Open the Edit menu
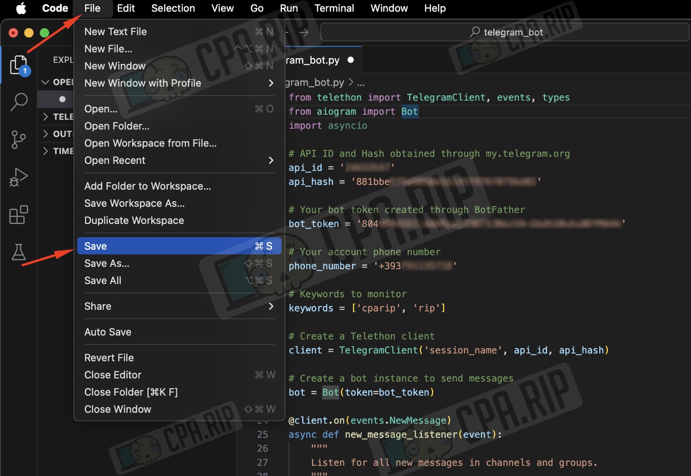This screenshot has width=691, height=476. click(126, 8)
